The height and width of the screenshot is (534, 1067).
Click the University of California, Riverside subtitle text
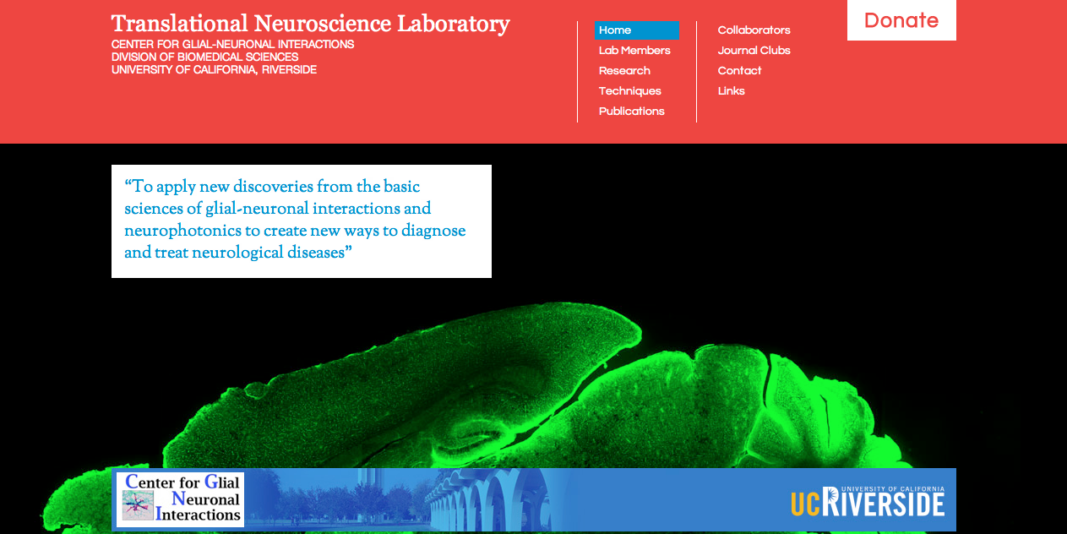tap(214, 69)
